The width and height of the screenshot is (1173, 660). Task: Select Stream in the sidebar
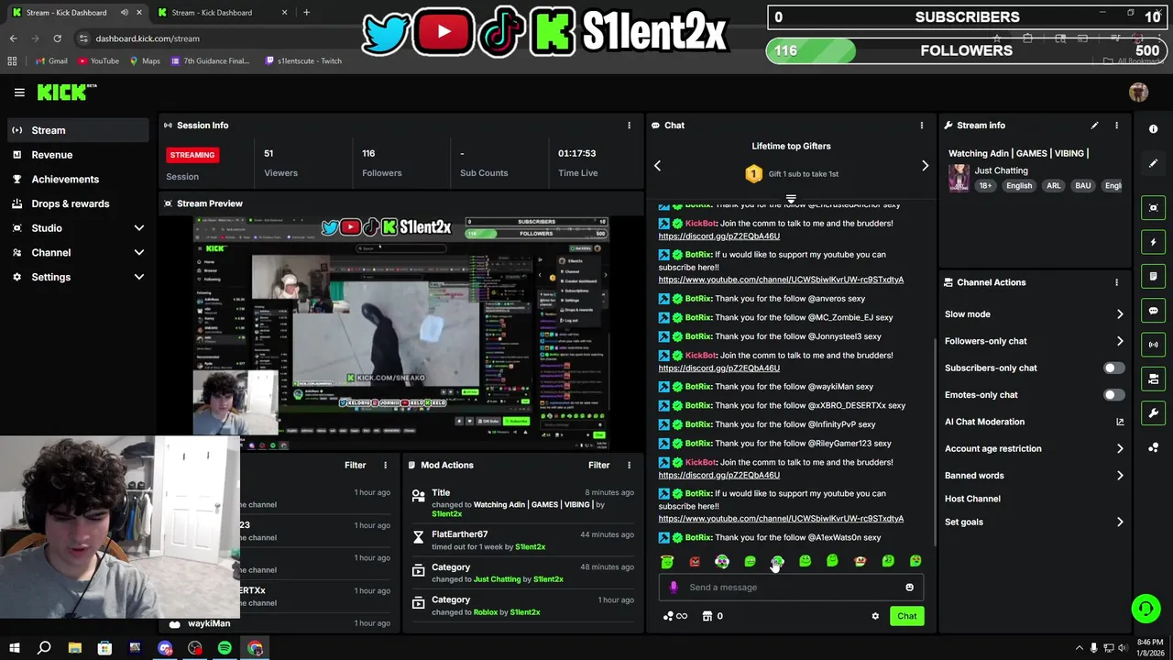[77, 130]
